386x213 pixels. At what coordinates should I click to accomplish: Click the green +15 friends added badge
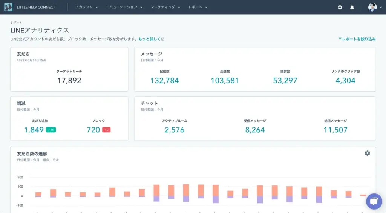coord(51,130)
